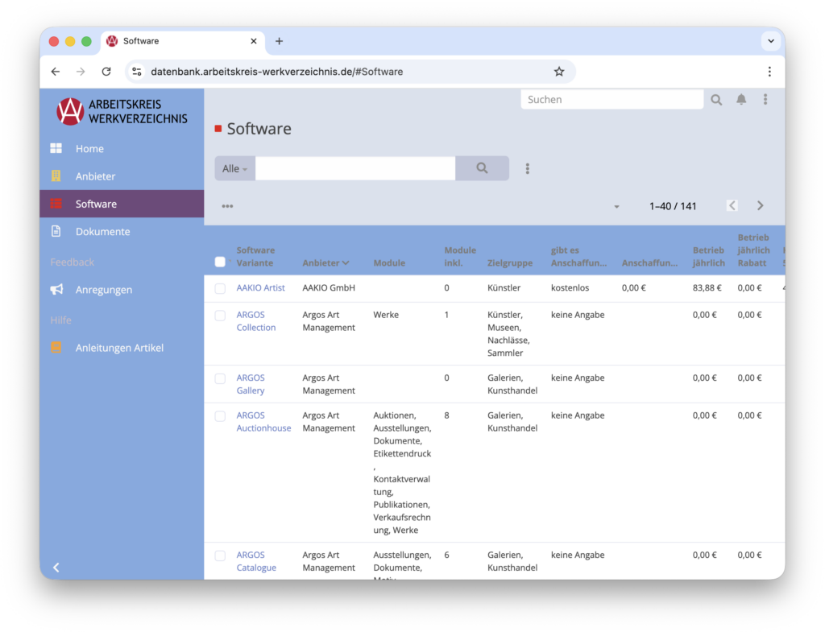Open the Alle filter dropdown

click(234, 169)
